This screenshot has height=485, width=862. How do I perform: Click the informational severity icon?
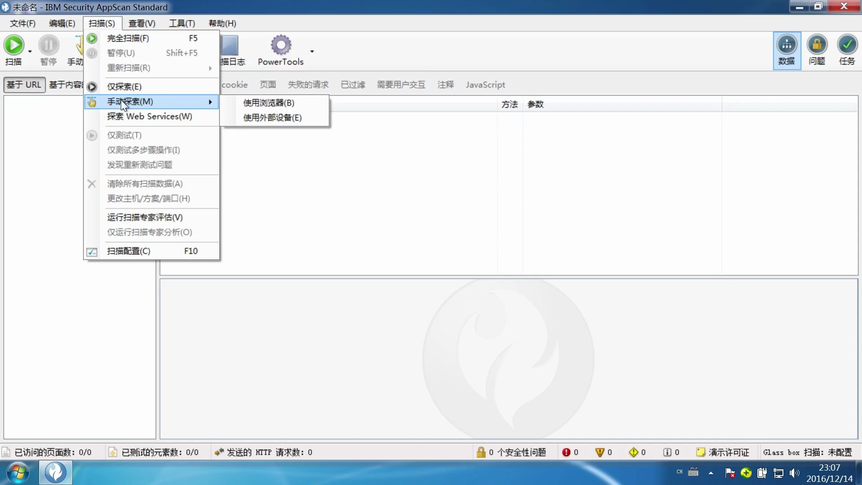667,452
